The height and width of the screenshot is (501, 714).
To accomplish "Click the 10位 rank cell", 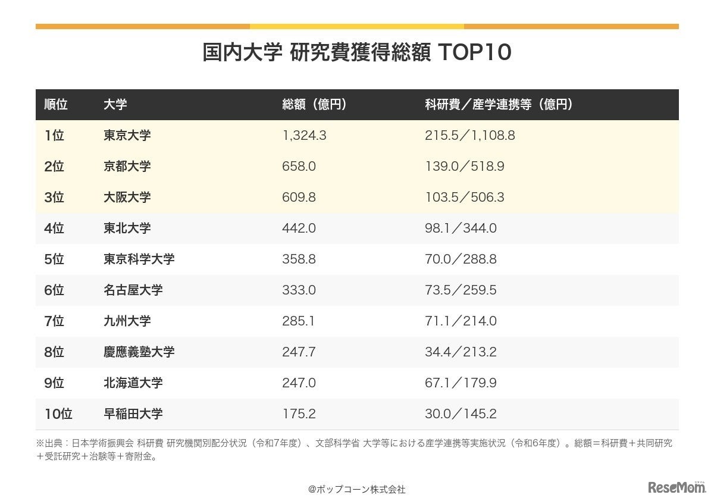I will 58,414.
